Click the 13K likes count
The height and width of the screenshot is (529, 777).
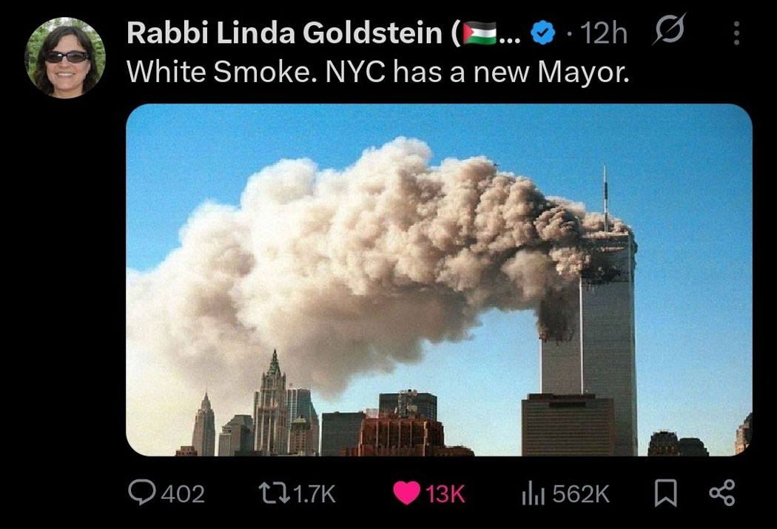point(445,493)
